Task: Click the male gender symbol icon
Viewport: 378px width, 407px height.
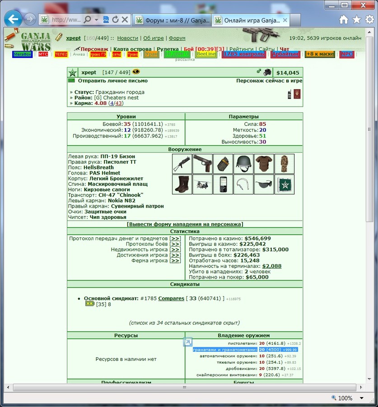Action: (259, 71)
